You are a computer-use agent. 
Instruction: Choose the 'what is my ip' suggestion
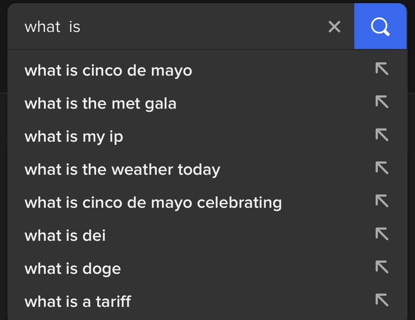coord(207,136)
